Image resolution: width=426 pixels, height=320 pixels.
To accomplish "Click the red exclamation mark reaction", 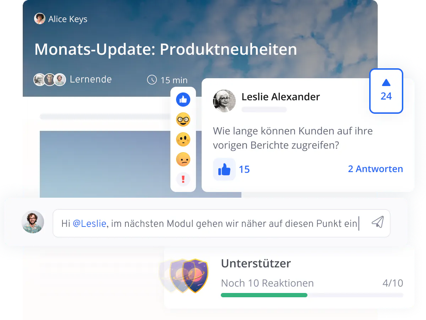I will click(183, 179).
